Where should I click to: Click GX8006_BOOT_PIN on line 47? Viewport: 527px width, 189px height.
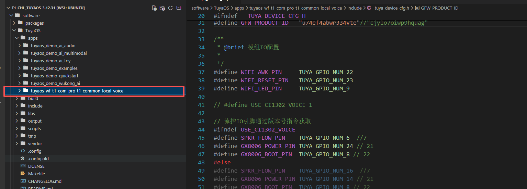(x=266, y=154)
